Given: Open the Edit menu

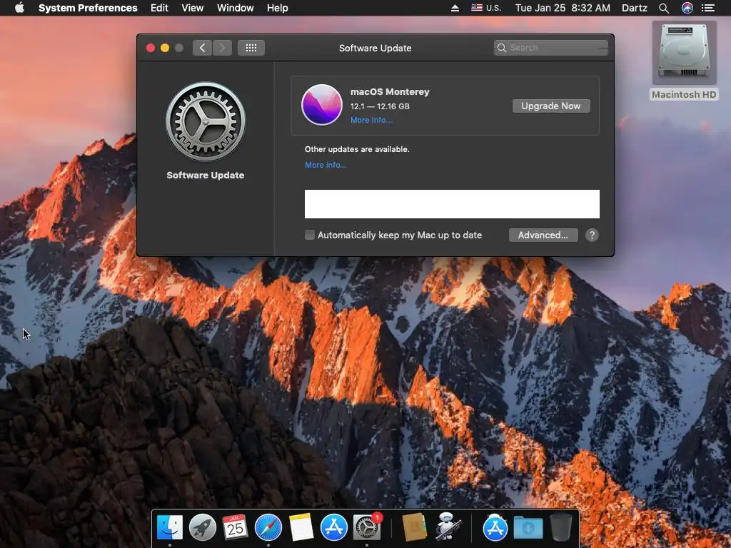Looking at the screenshot, I should tap(159, 8).
